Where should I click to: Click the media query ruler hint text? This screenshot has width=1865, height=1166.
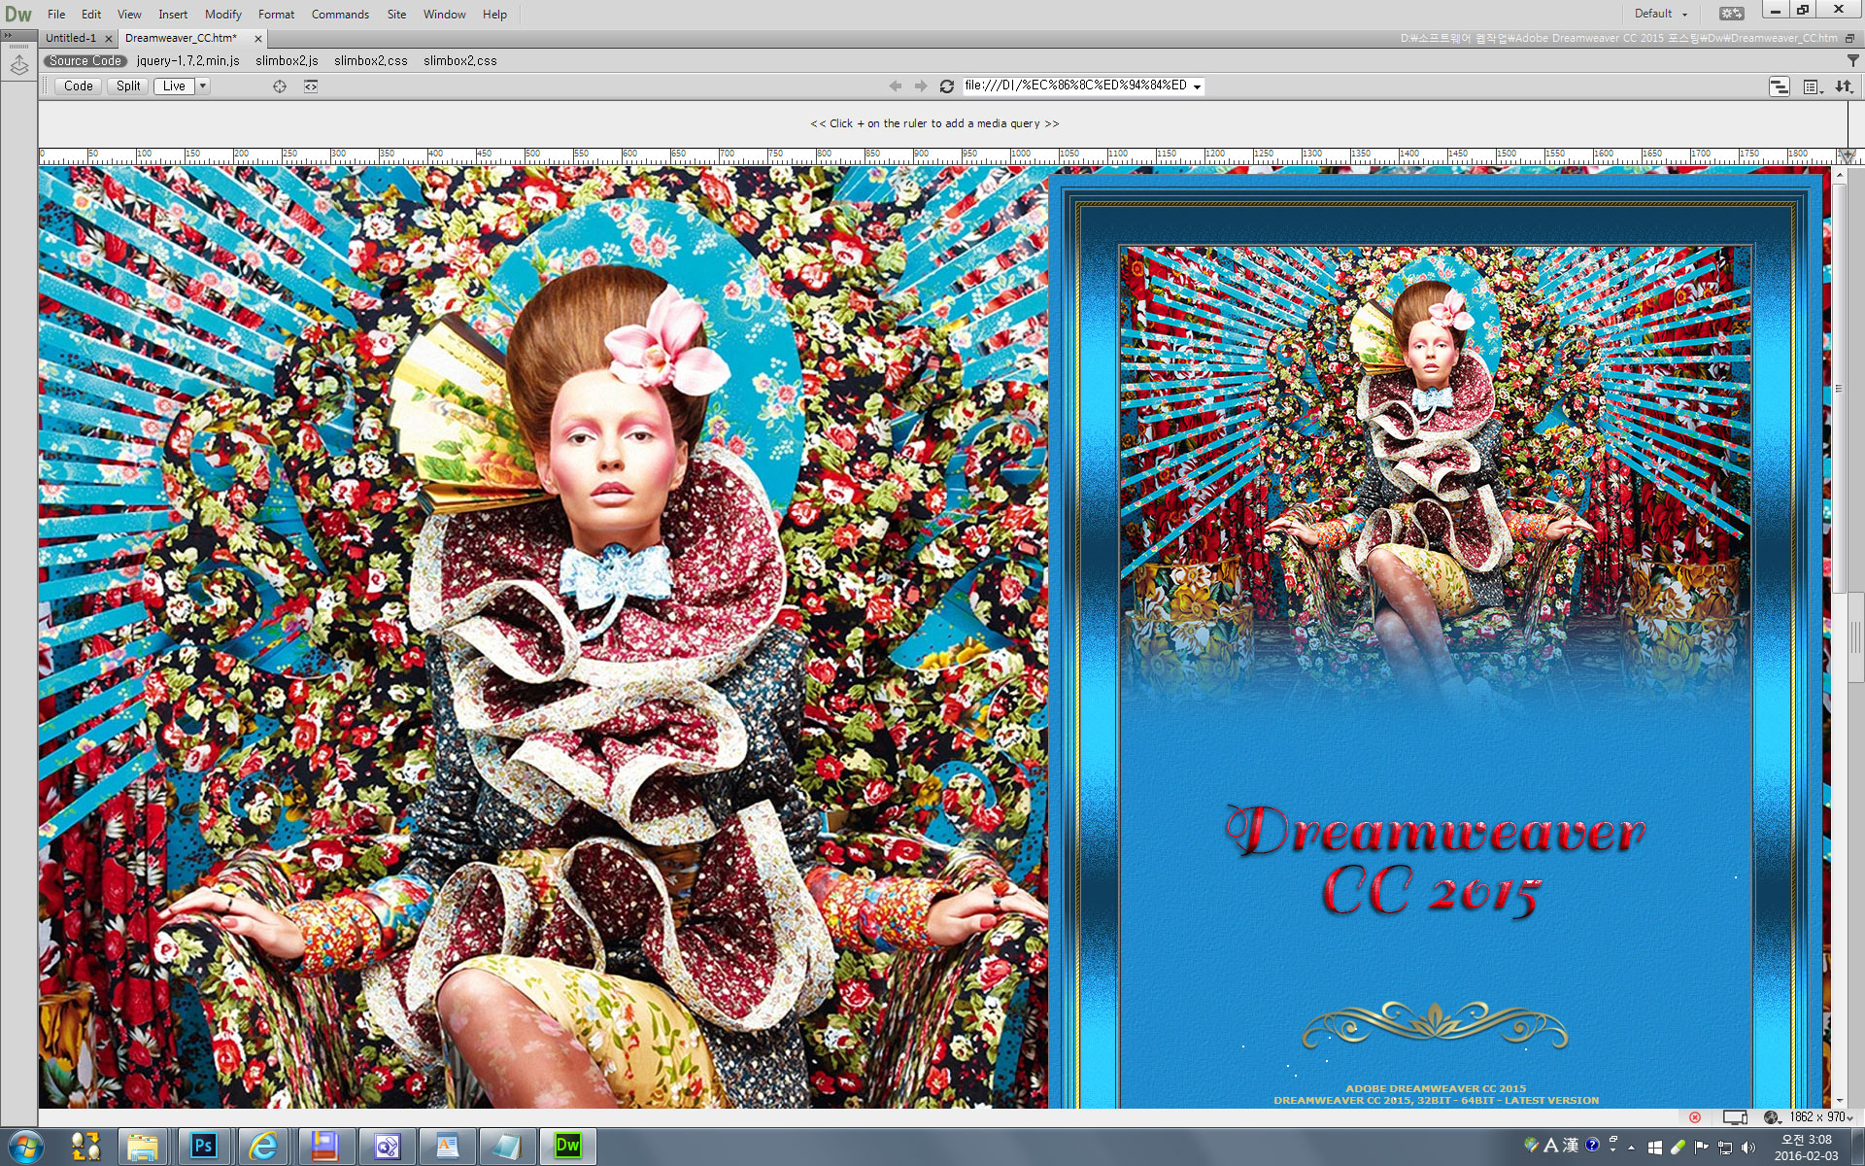pos(934,123)
